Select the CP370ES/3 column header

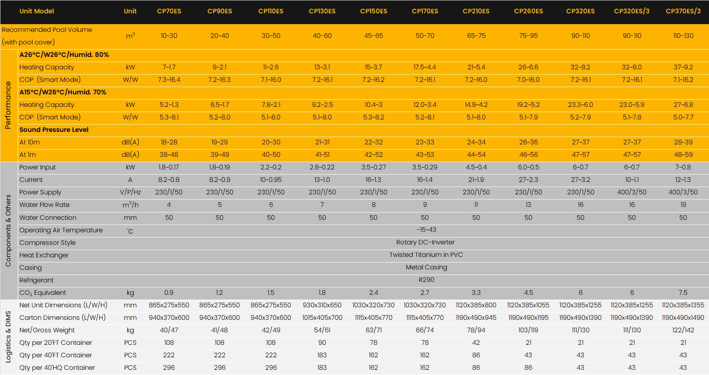click(x=683, y=11)
